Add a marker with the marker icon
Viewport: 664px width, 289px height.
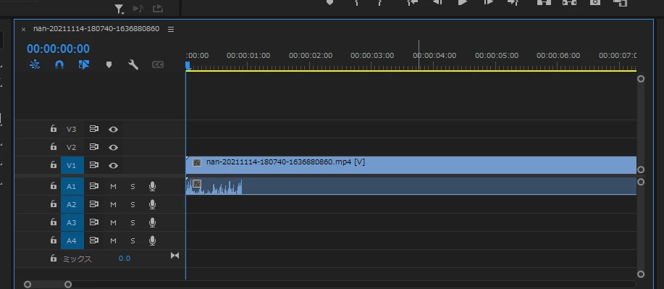[109, 65]
